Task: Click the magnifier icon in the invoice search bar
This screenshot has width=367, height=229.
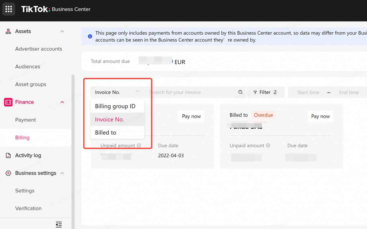Action: pos(240,92)
